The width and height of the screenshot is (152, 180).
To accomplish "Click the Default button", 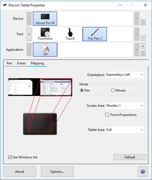I will [x=130, y=157].
